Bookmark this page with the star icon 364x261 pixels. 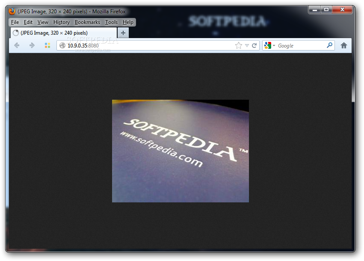[x=238, y=45]
